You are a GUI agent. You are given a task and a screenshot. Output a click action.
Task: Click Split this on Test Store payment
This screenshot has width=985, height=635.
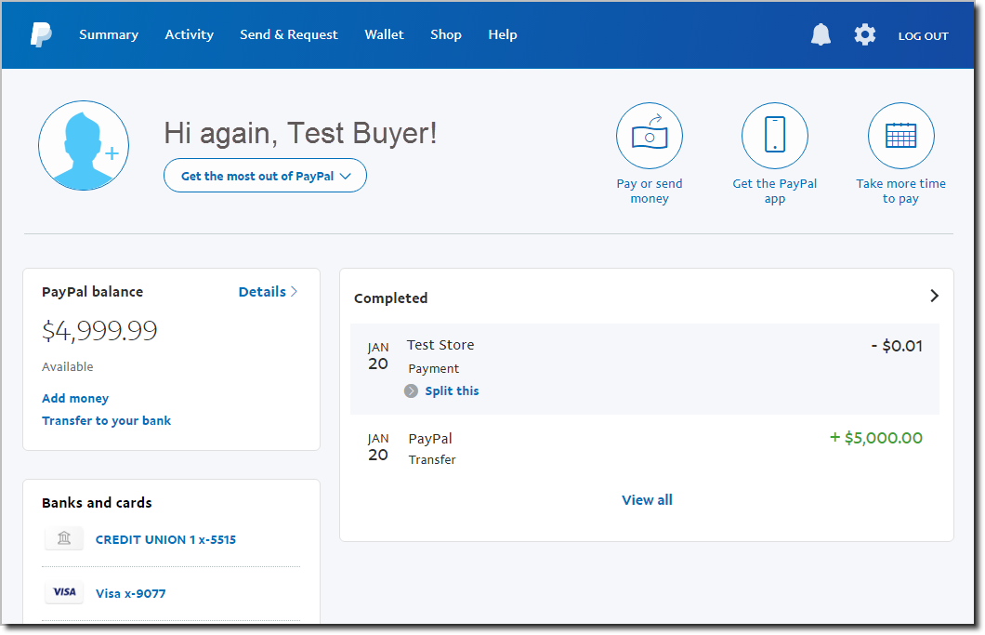(452, 390)
